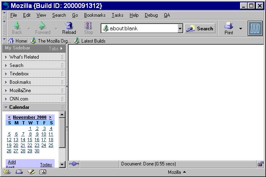Click the Print icon

tap(229, 28)
